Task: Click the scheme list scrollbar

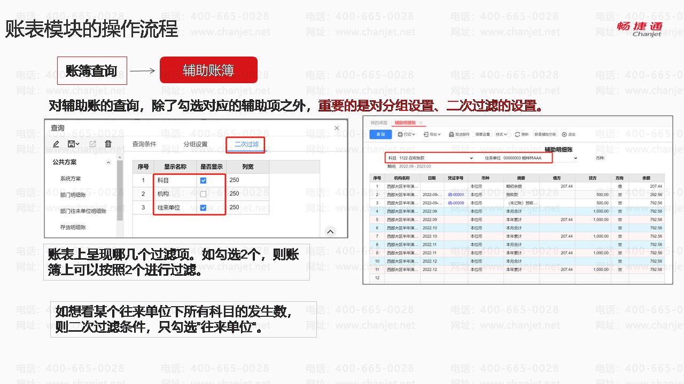Action: click(120, 190)
